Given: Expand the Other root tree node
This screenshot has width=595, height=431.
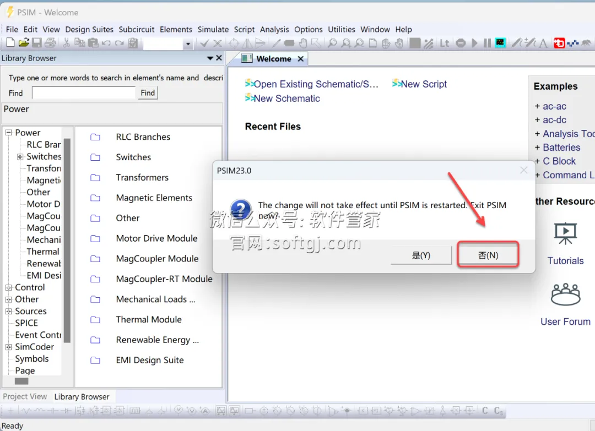Looking at the screenshot, I should click(x=8, y=299).
